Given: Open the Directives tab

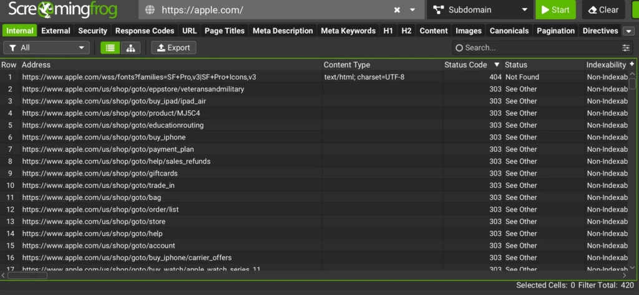Looking at the screenshot, I should [x=600, y=30].
